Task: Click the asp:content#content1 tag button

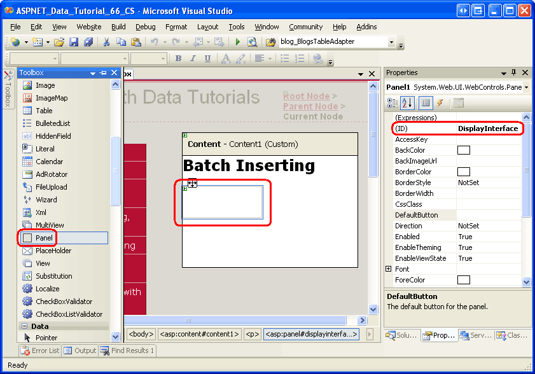Action: pyautogui.click(x=199, y=333)
